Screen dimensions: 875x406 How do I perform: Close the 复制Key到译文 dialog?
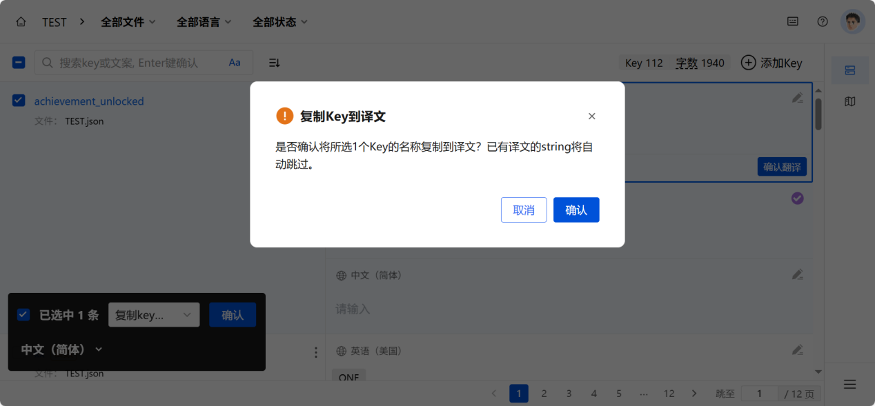(x=591, y=116)
